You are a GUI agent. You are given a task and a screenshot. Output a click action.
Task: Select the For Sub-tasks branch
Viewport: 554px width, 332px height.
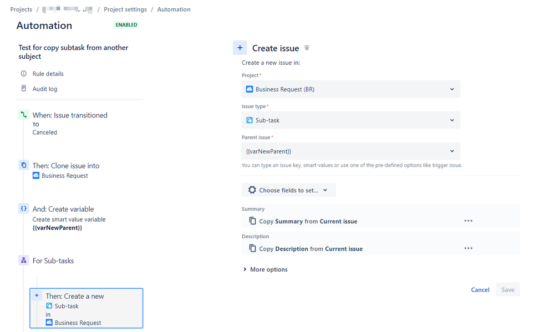click(53, 261)
